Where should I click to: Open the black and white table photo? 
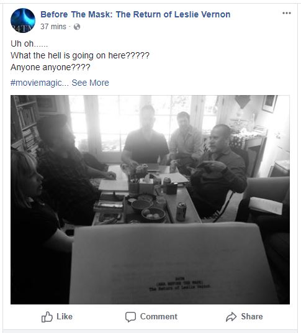pyautogui.click(x=150, y=199)
